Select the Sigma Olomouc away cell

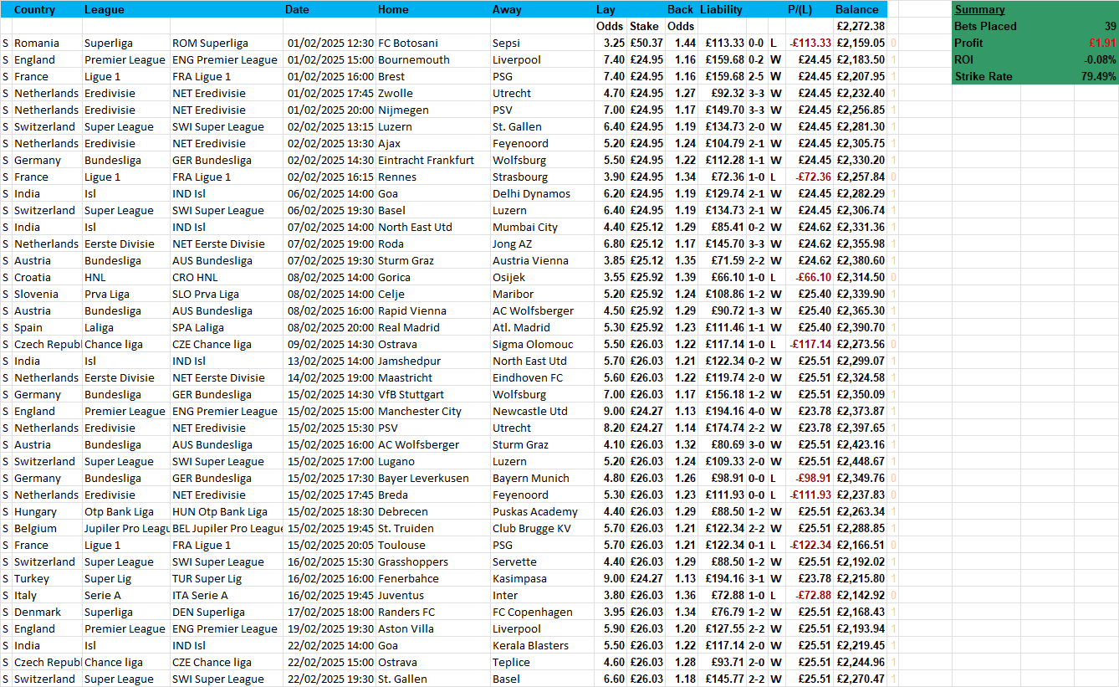click(542, 344)
